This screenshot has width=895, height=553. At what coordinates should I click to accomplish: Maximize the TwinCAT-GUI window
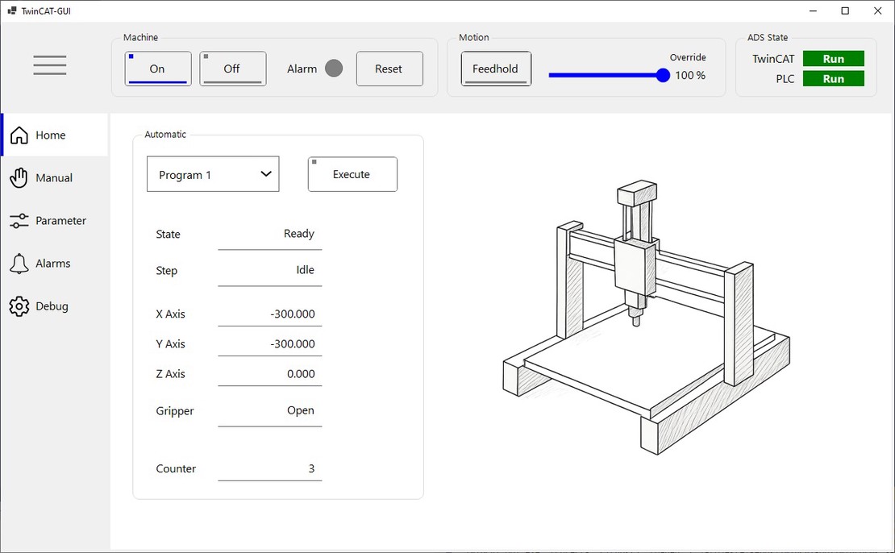pos(845,10)
